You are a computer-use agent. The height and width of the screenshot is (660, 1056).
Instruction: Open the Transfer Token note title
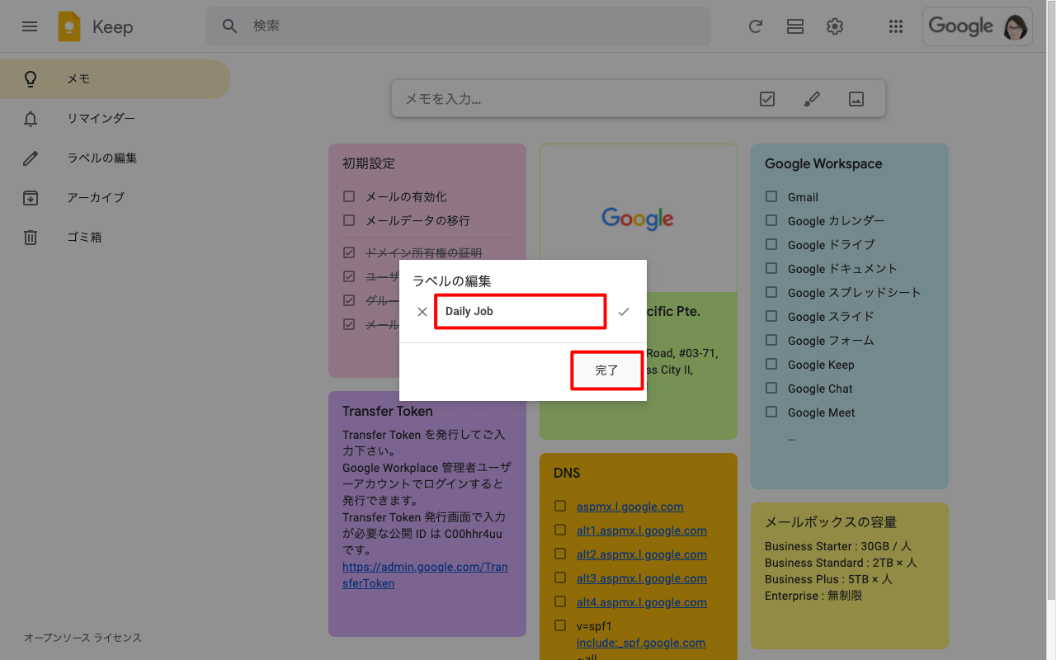tap(388, 411)
